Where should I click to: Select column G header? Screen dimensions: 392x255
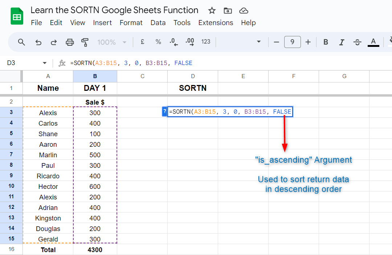coord(344,76)
